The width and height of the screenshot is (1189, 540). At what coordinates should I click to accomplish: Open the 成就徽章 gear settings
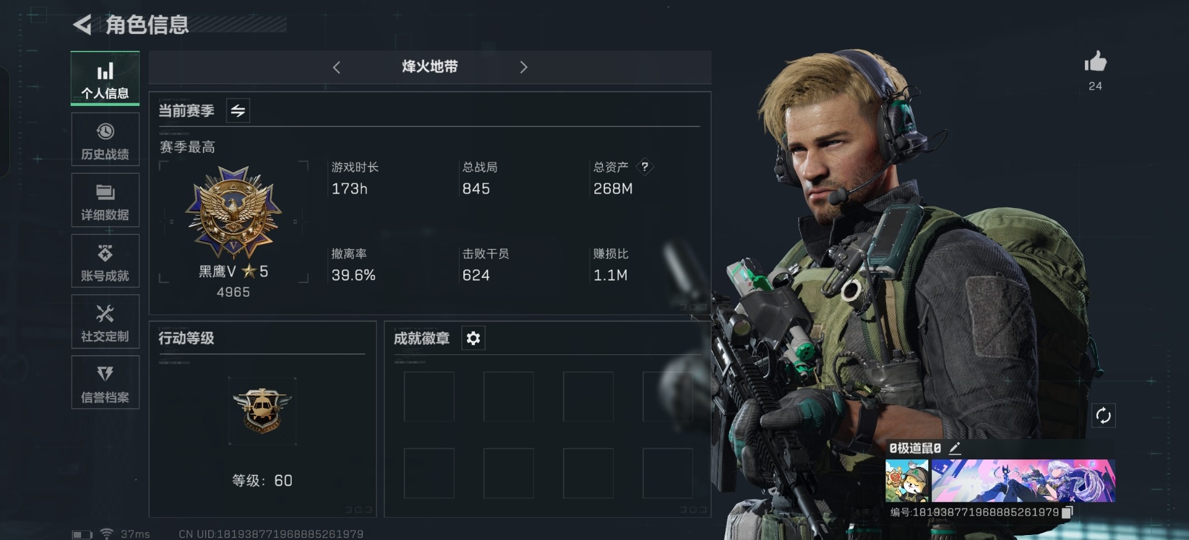(x=473, y=338)
